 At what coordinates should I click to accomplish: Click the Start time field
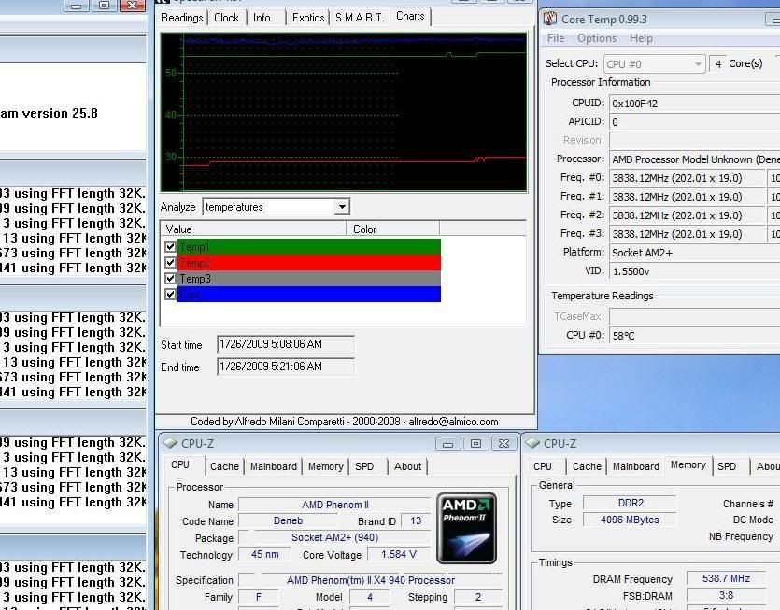pos(286,344)
